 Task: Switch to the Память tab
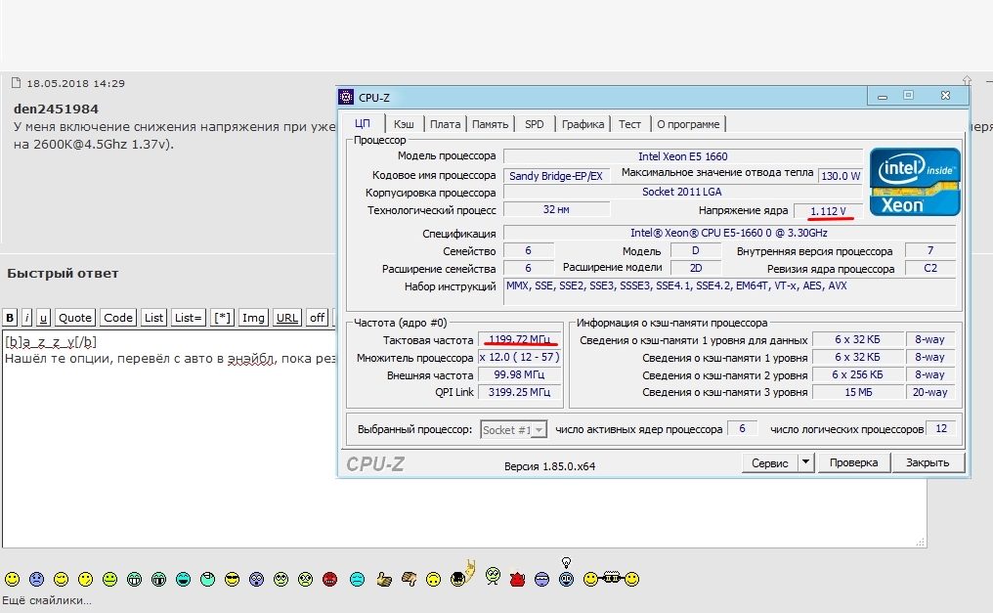point(491,124)
